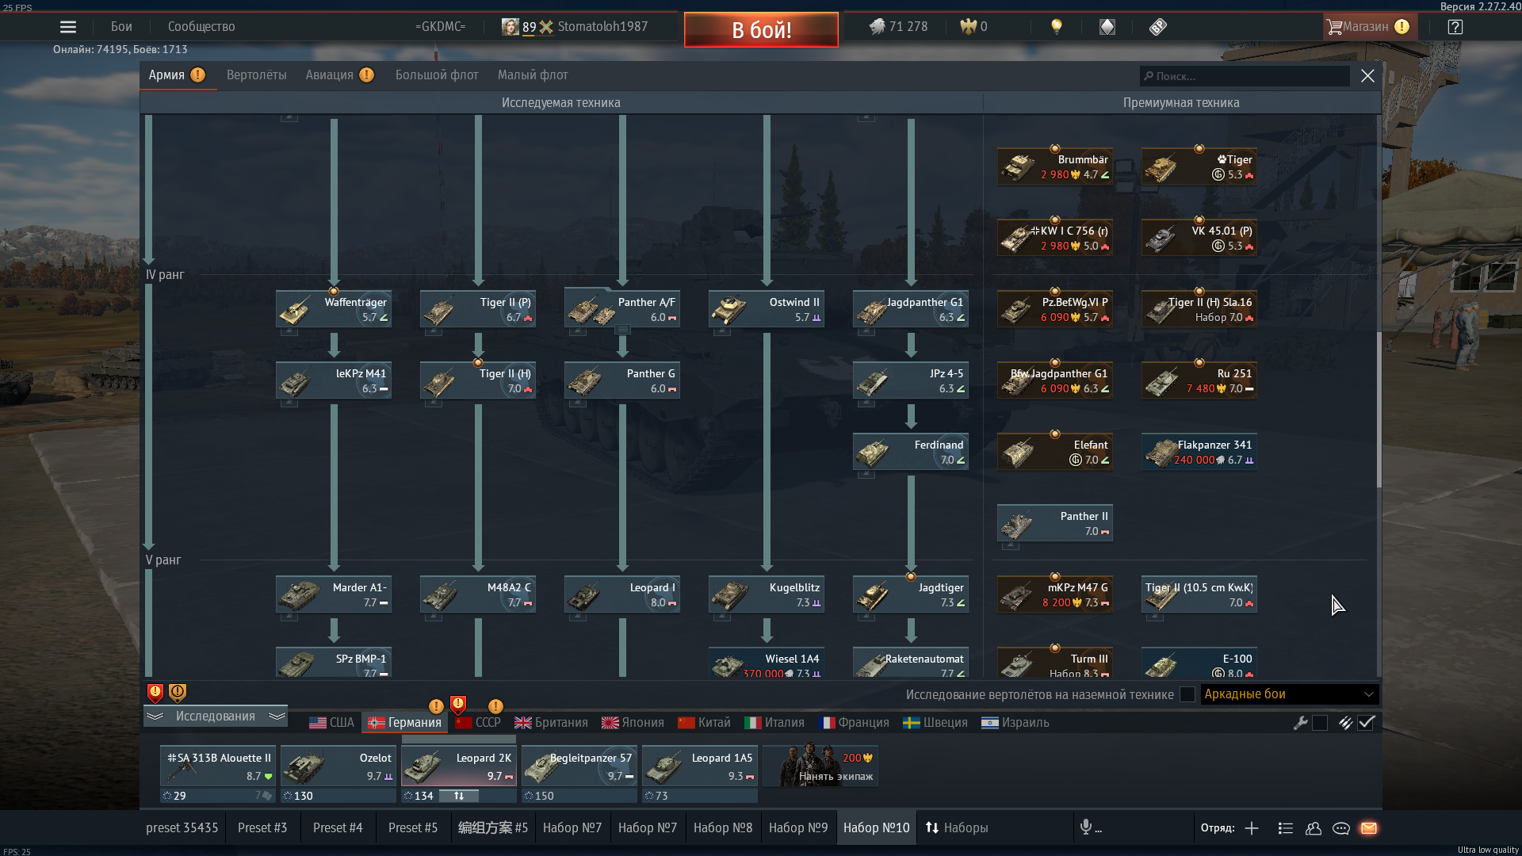Click the swap arrows under Leopard 2K
The image size is (1522, 856).
point(459,796)
